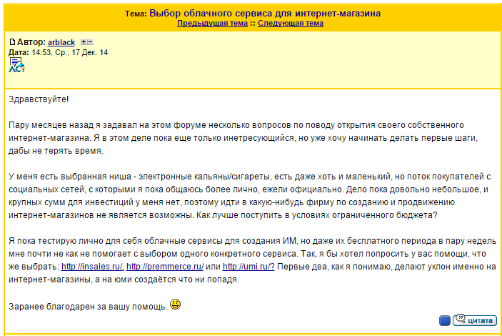502x336 pixels.
Task: Click the Тема: label in the header
Action: pyautogui.click(x=136, y=14)
